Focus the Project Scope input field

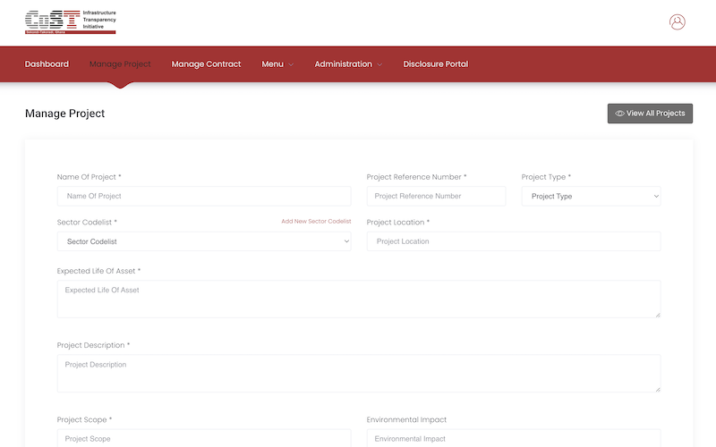(204, 438)
